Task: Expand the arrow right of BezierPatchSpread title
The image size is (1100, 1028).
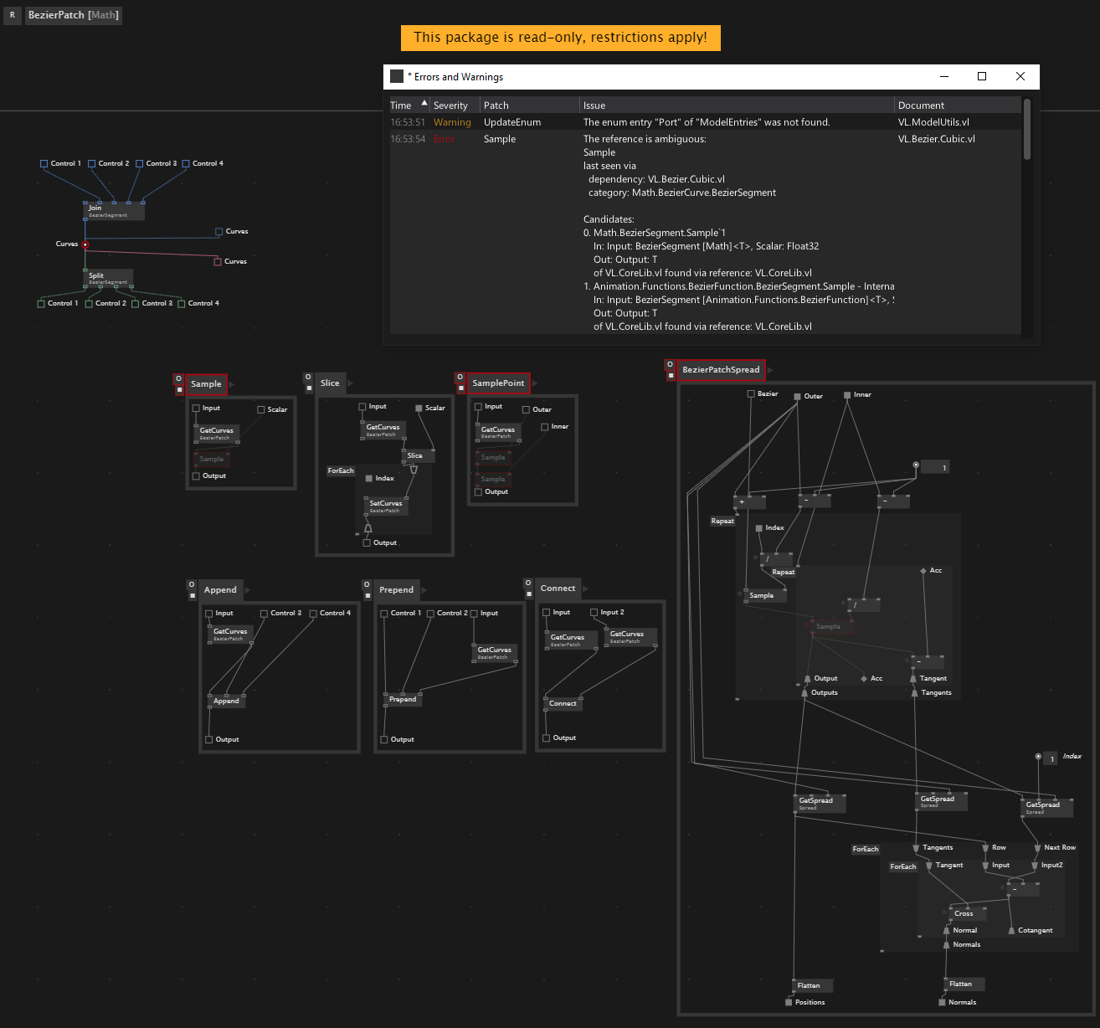Action: pyautogui.click(x=770, y=369)
